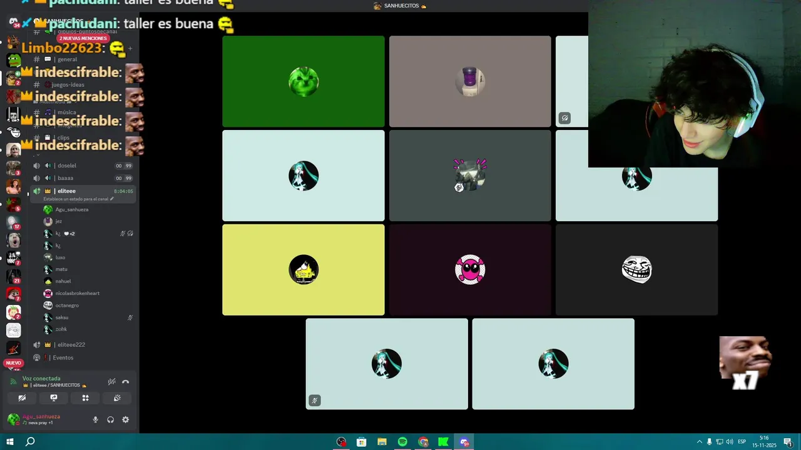
Task: Deafen with headphones icon in user panel
Action: tap(111, 420)
